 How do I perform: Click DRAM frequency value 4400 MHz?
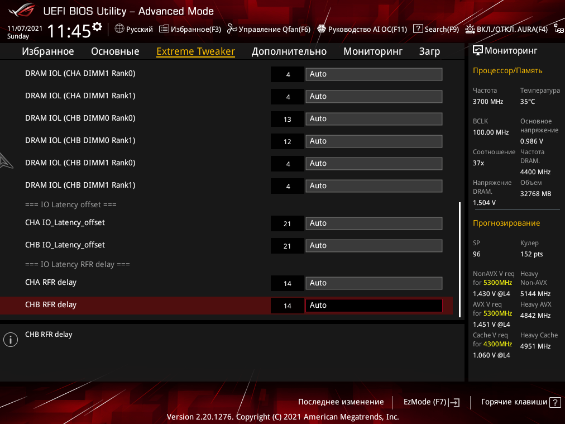pos(535,172)
